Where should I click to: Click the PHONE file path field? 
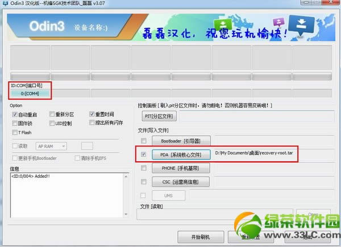point(275,168)
